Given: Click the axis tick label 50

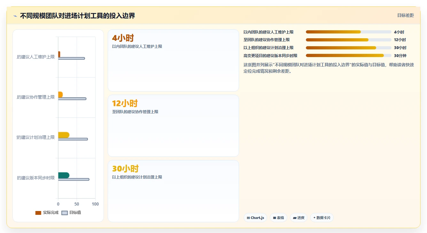Looking at the screenshot, I should point(77,204).
